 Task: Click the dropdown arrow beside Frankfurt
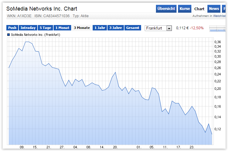pos(169,28)
